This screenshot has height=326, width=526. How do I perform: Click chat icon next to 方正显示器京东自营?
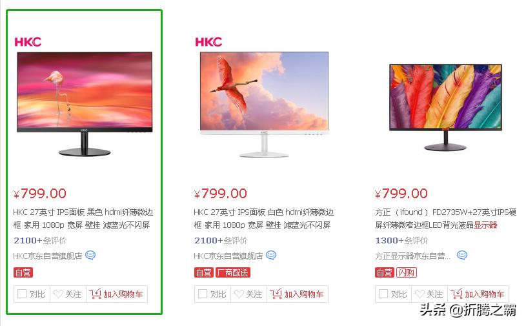[462, 256]
